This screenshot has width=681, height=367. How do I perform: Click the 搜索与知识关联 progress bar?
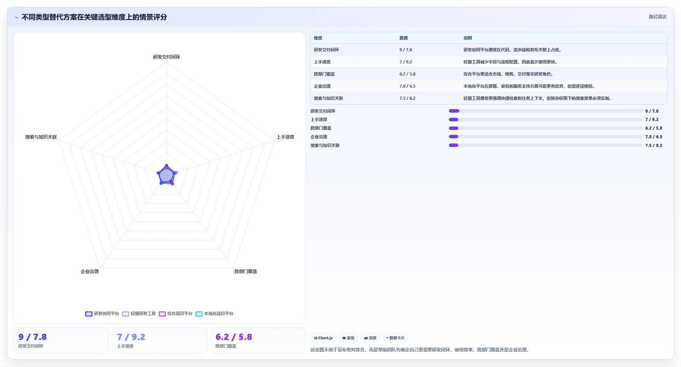point(546,145)
